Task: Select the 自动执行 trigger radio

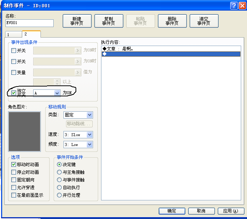Action: pos(59,188)
